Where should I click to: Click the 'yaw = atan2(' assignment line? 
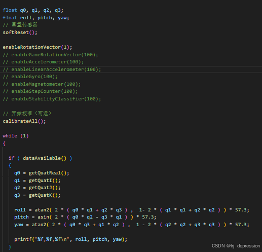click(x=132, y=225)
